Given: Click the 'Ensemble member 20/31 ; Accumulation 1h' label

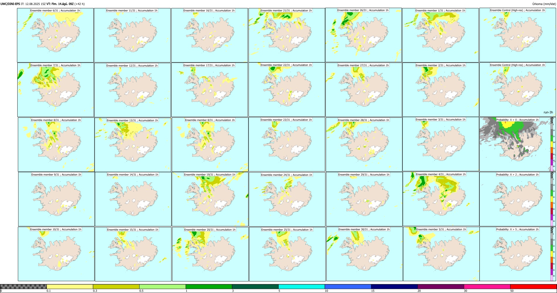Looking at the screenshot, I should (x=210, y=230).
